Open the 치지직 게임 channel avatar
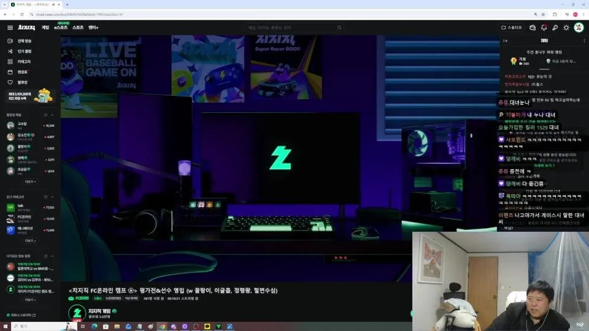This screenshot has width=589, height=331. (x=77, y=313)
